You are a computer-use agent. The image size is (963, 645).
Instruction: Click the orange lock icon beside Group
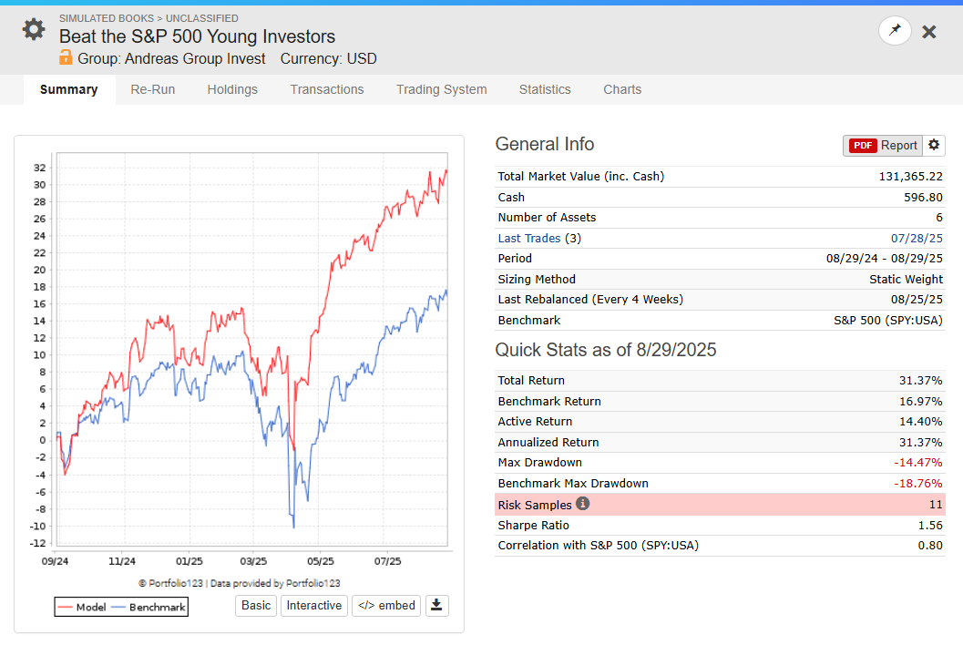(x=65, y=57)
